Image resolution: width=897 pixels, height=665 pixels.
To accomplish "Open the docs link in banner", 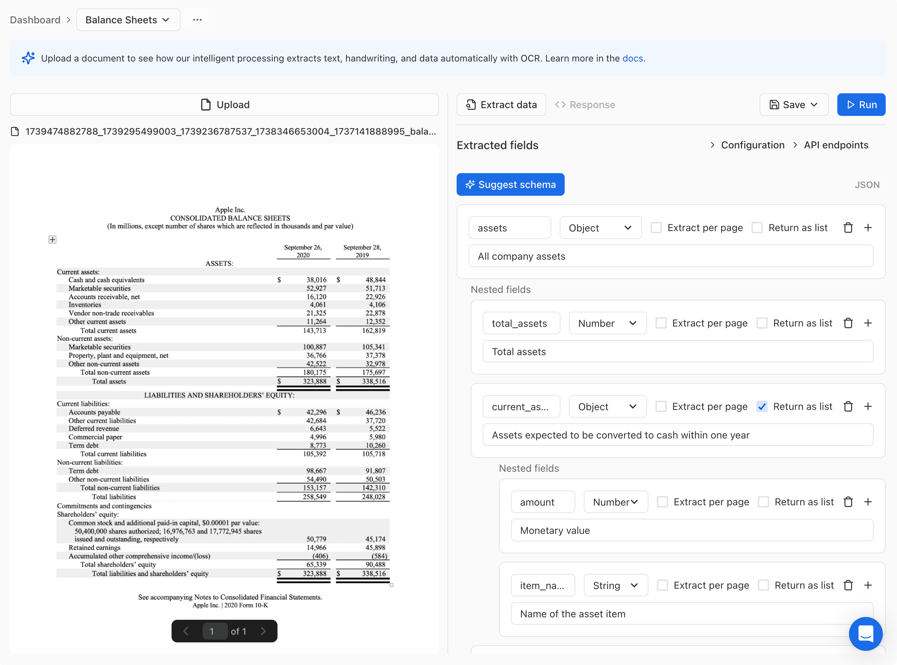I will [x=632, y=58].
